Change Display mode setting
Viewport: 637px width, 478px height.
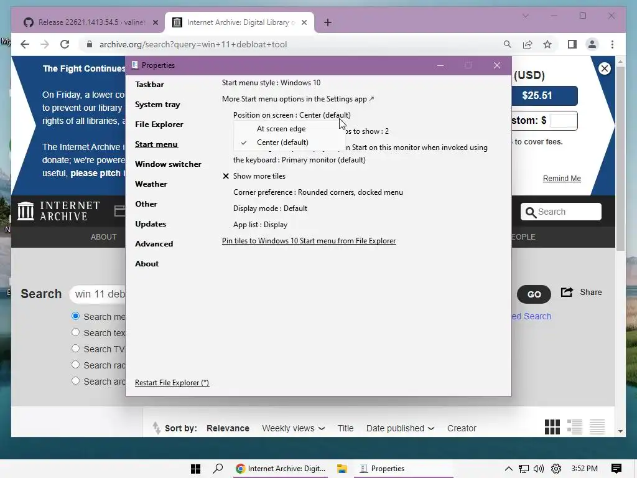tap(270, 209)
